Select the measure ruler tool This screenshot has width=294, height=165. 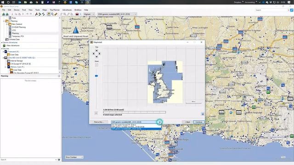click(x=56, y=14)
